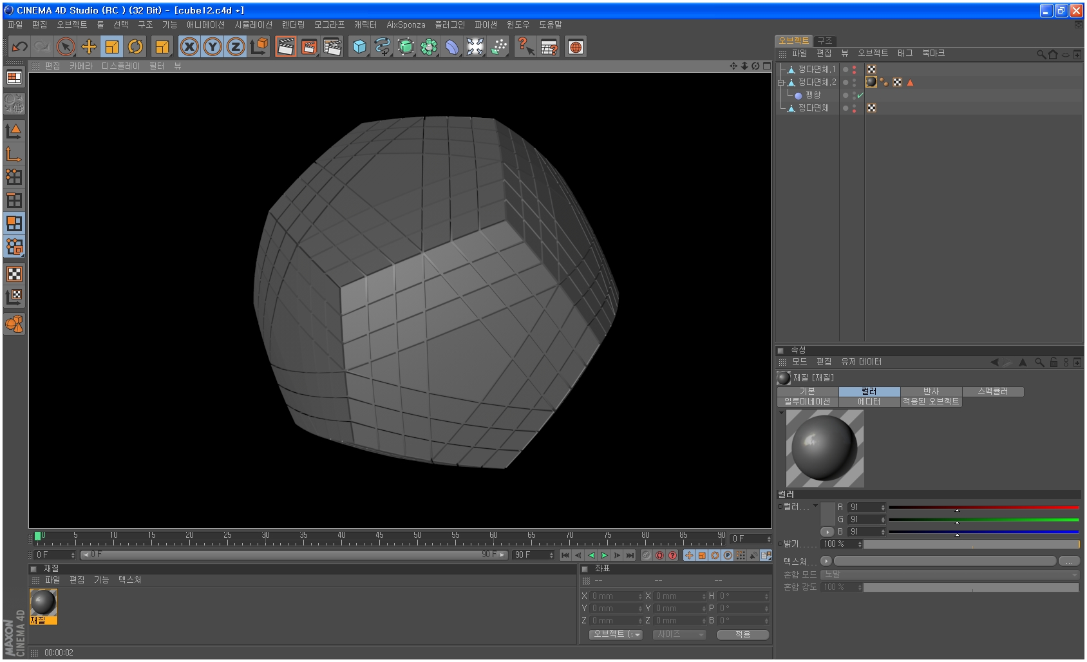Switch to the 반사 material tab
Screen dimensions: 1087x662
click(x=931, y=392)
